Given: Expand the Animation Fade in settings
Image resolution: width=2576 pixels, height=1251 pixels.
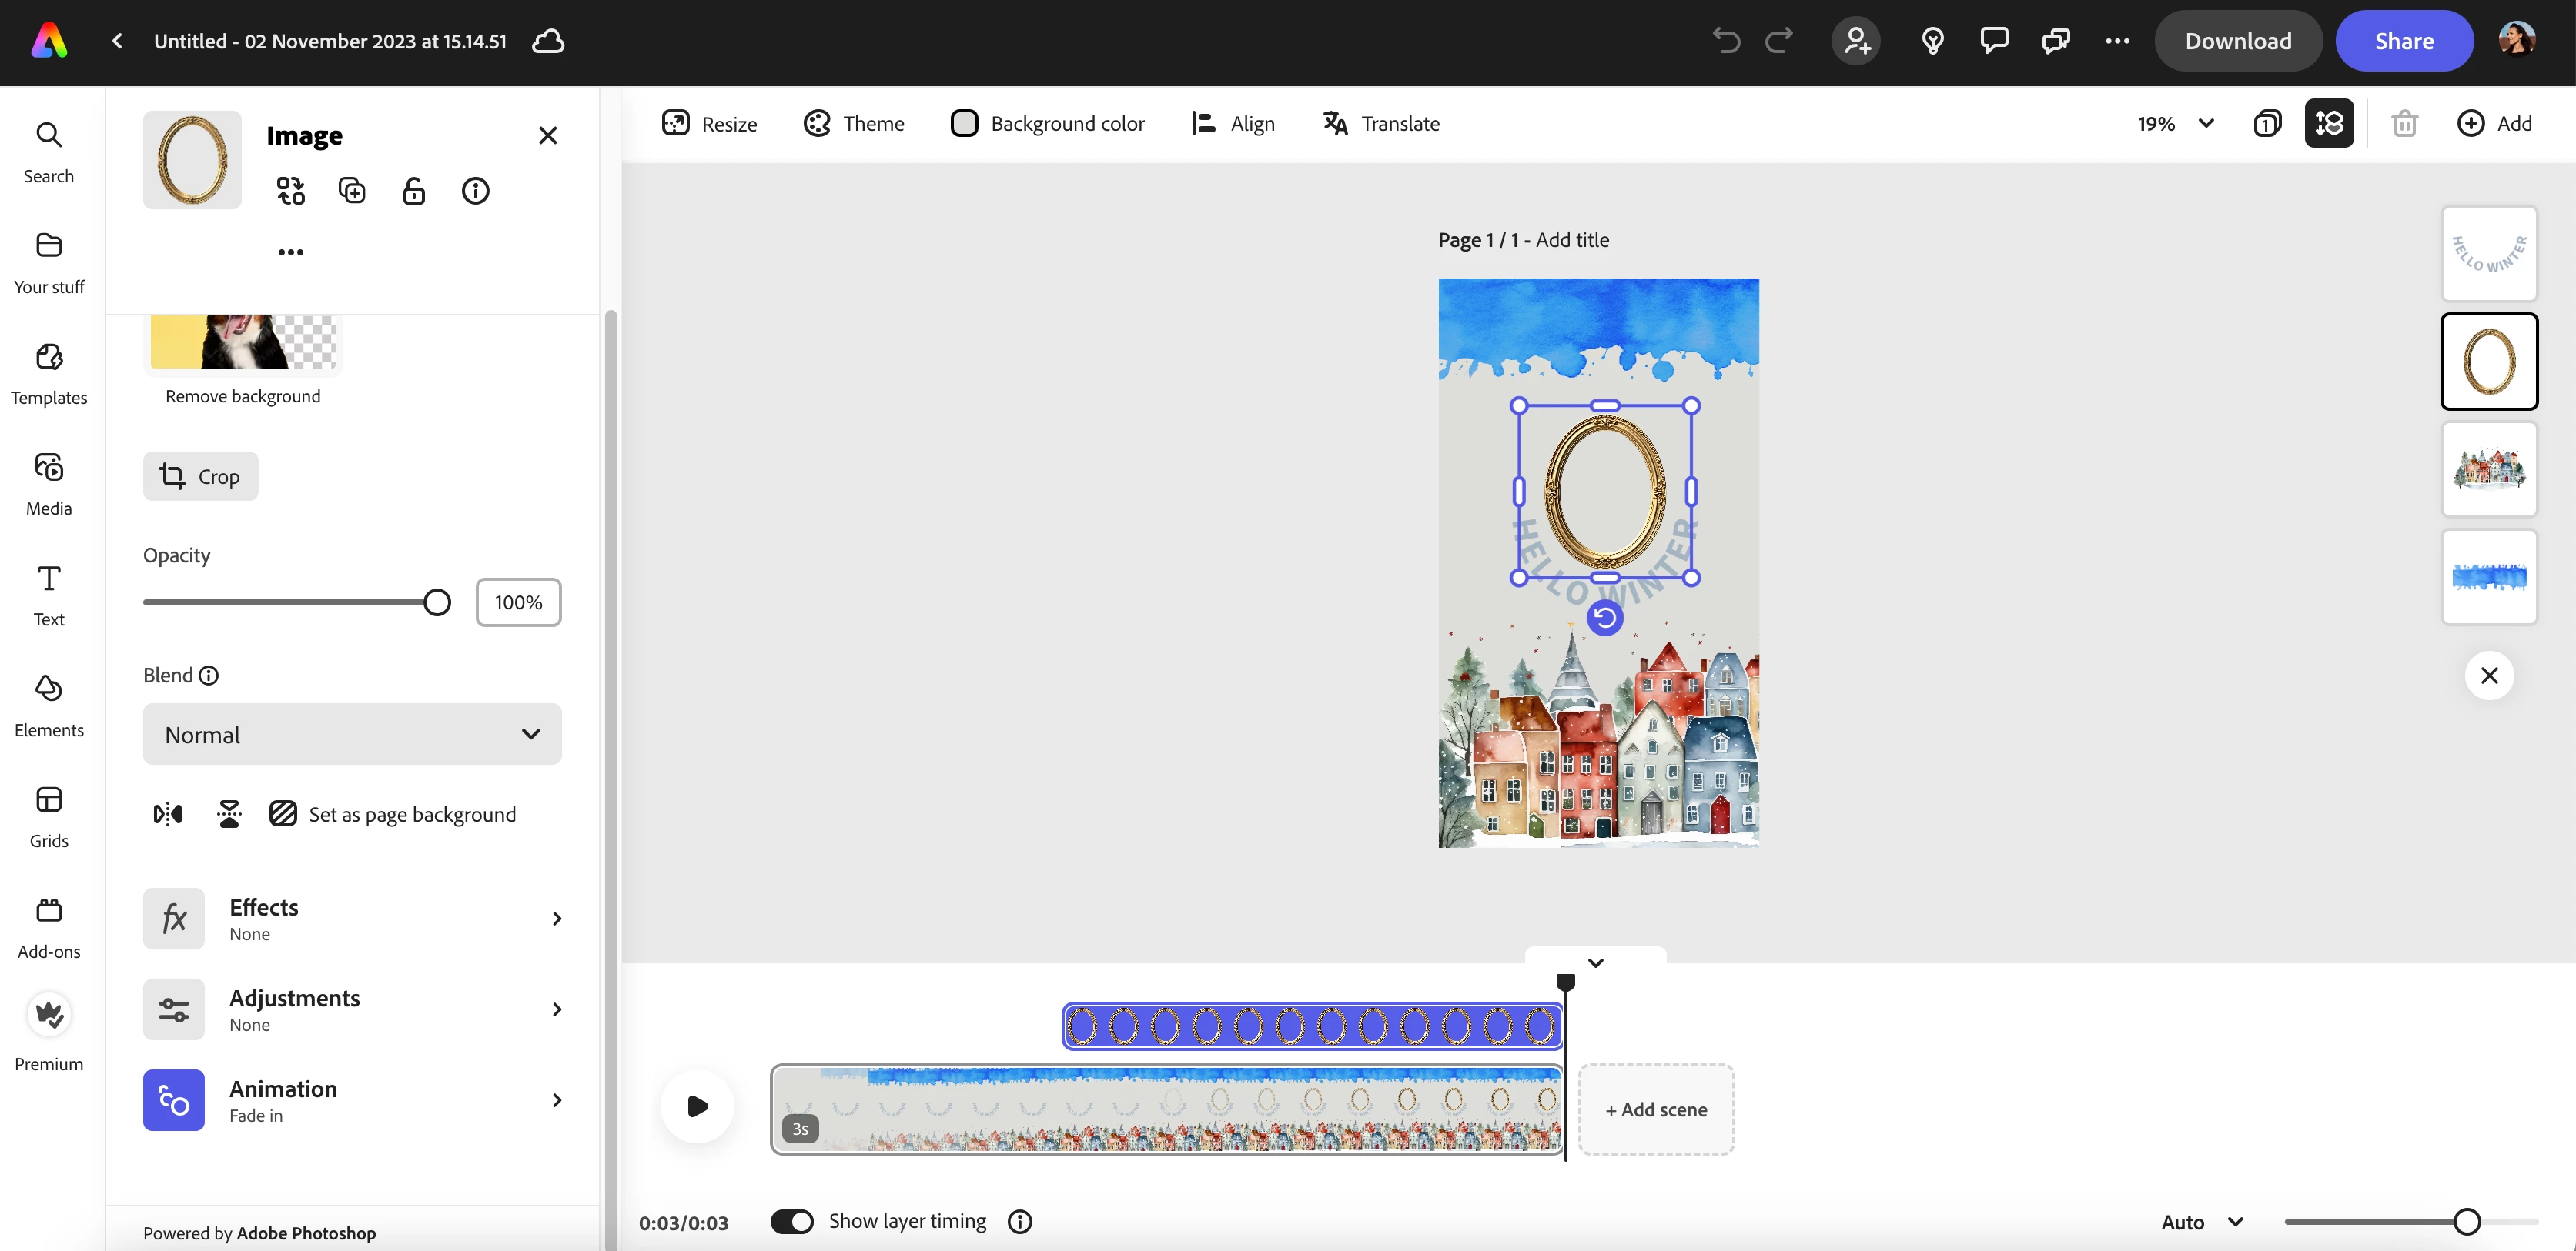Looking at the screenshot, I should [x=352, y=1100].
